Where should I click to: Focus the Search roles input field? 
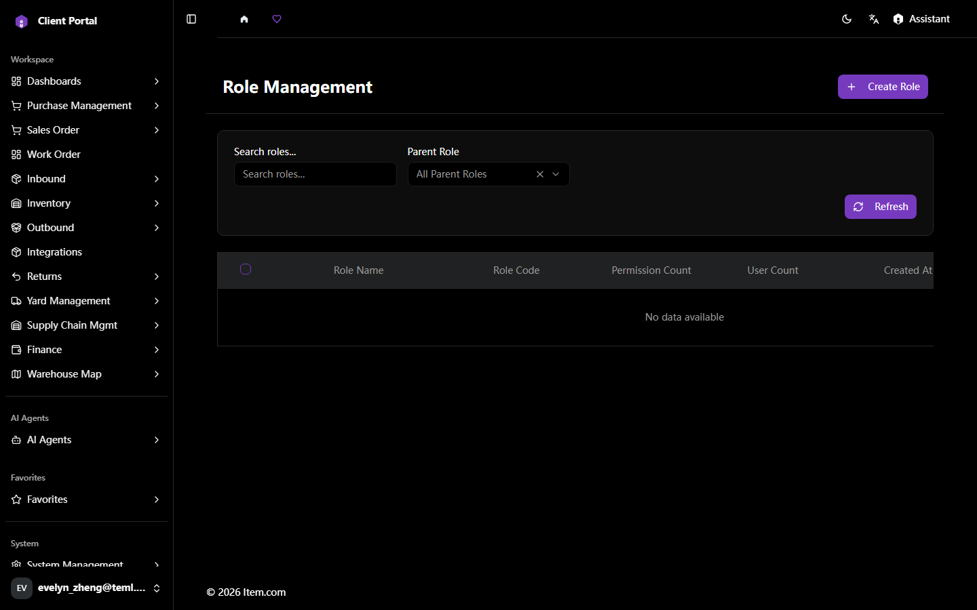pos(315,174)
